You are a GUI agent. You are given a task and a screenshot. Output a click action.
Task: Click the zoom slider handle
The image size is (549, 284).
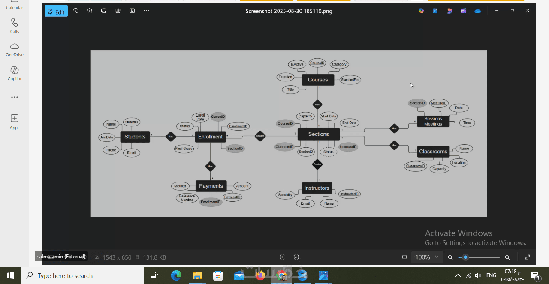(x=465, y=257)
